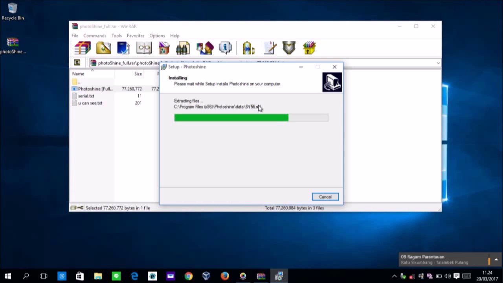Expand the media notification arrow
This screenshot has width=503, height=283.
(496, 259)
